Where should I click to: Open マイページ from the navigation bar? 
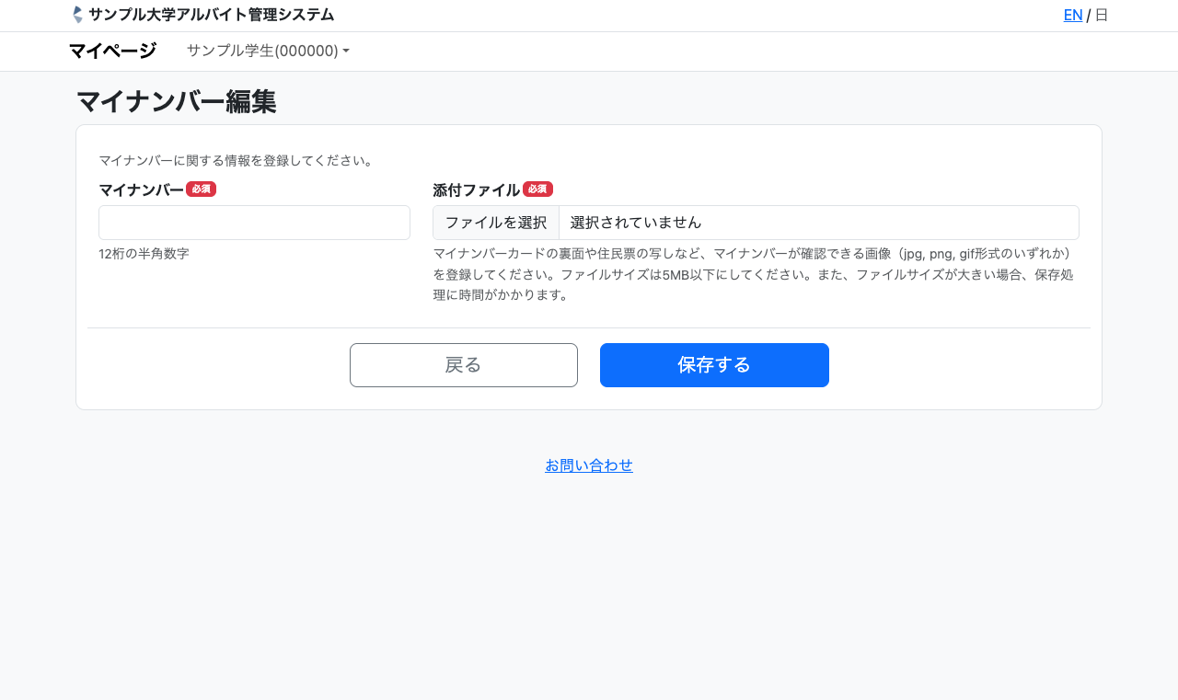[x=112, y=51]
